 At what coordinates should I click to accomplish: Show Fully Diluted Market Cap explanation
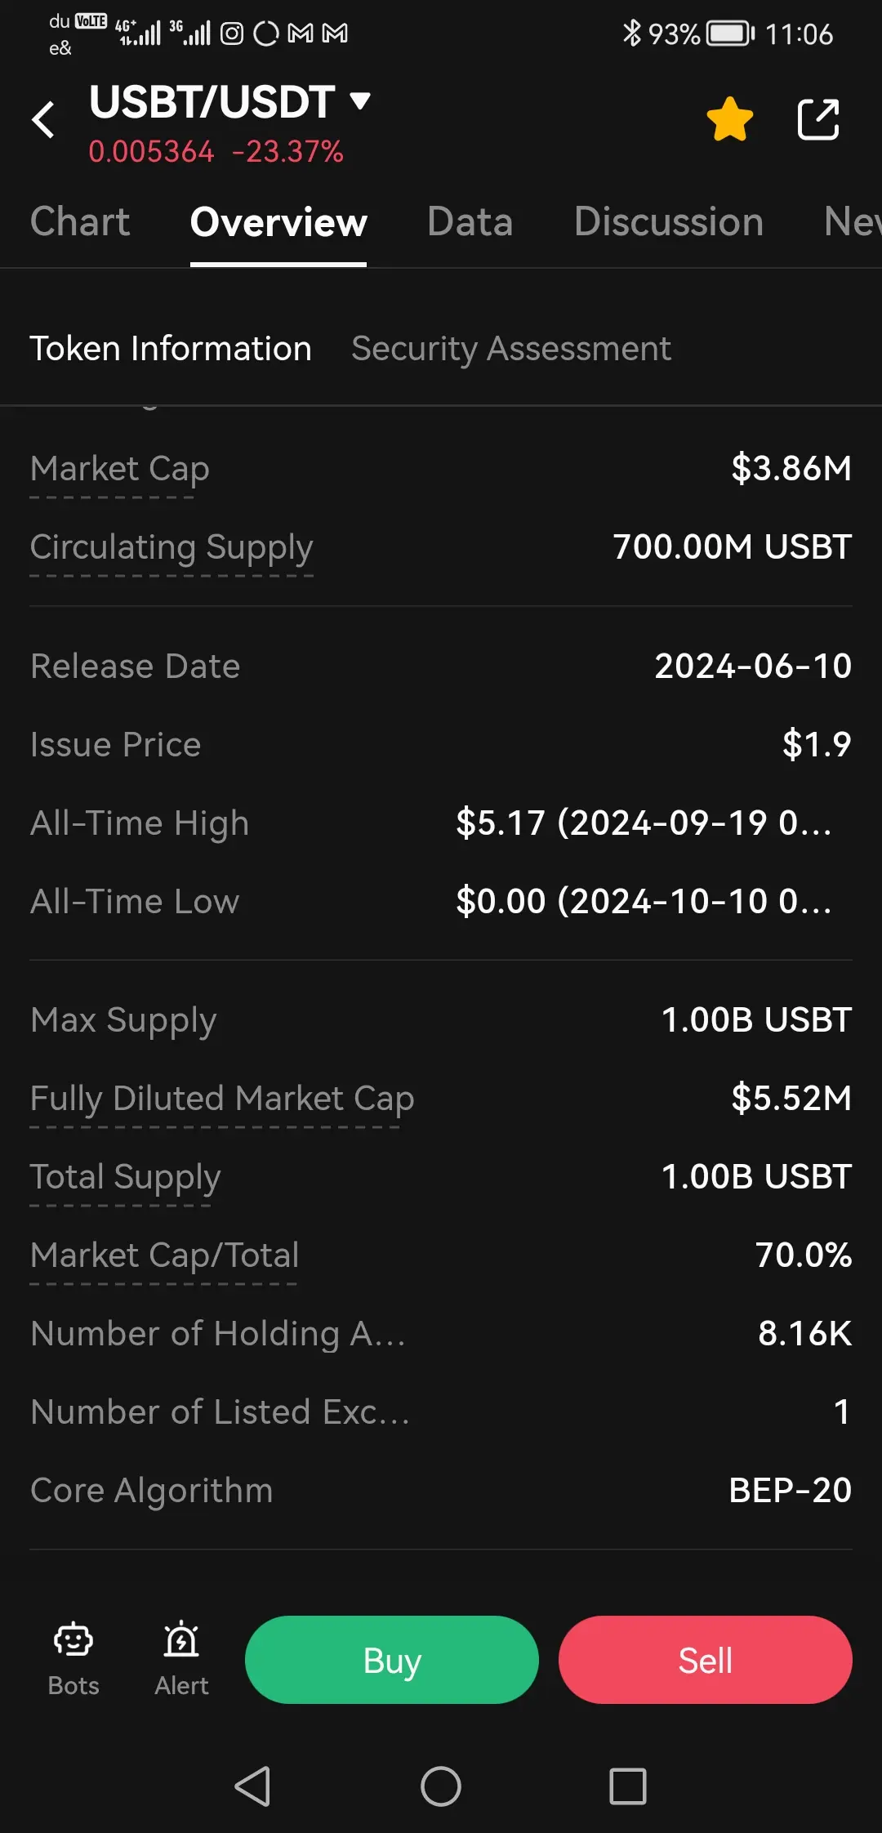(222, 1099)
